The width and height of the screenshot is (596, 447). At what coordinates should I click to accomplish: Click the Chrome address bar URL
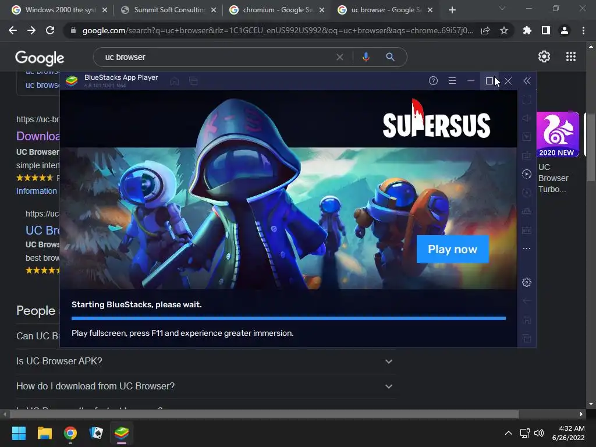[278, 30]
